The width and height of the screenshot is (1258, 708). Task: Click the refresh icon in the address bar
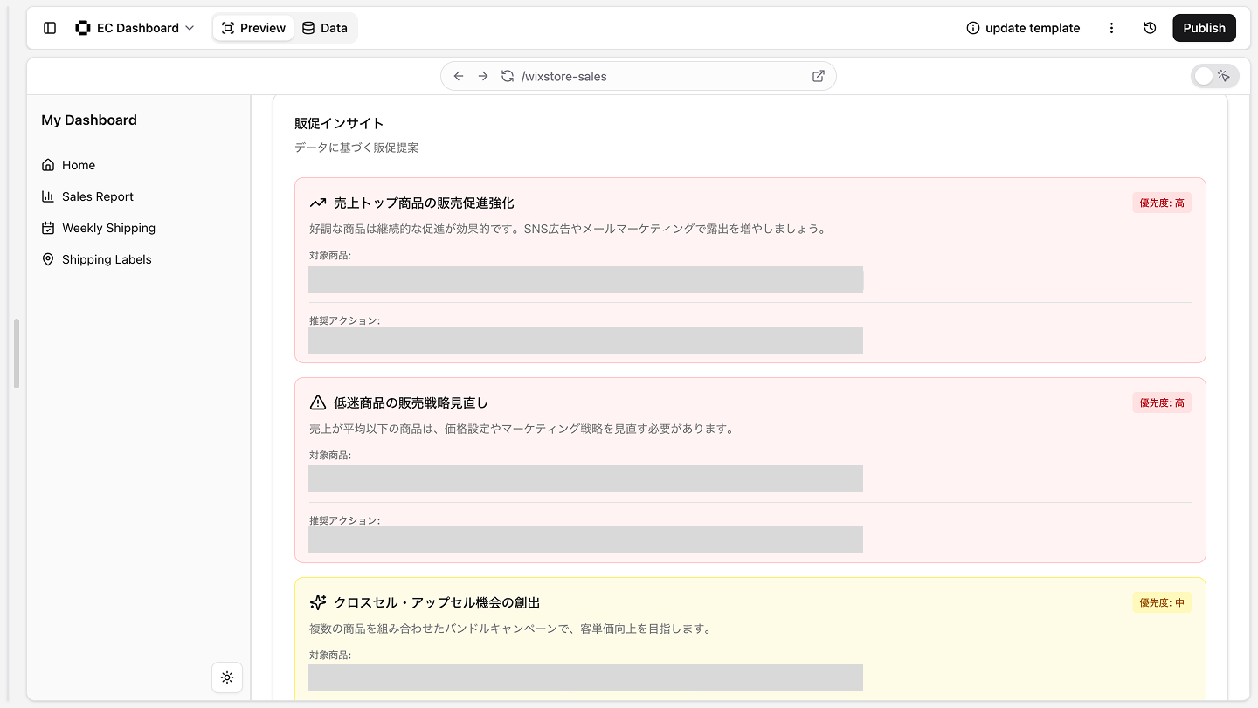(508, 76)
